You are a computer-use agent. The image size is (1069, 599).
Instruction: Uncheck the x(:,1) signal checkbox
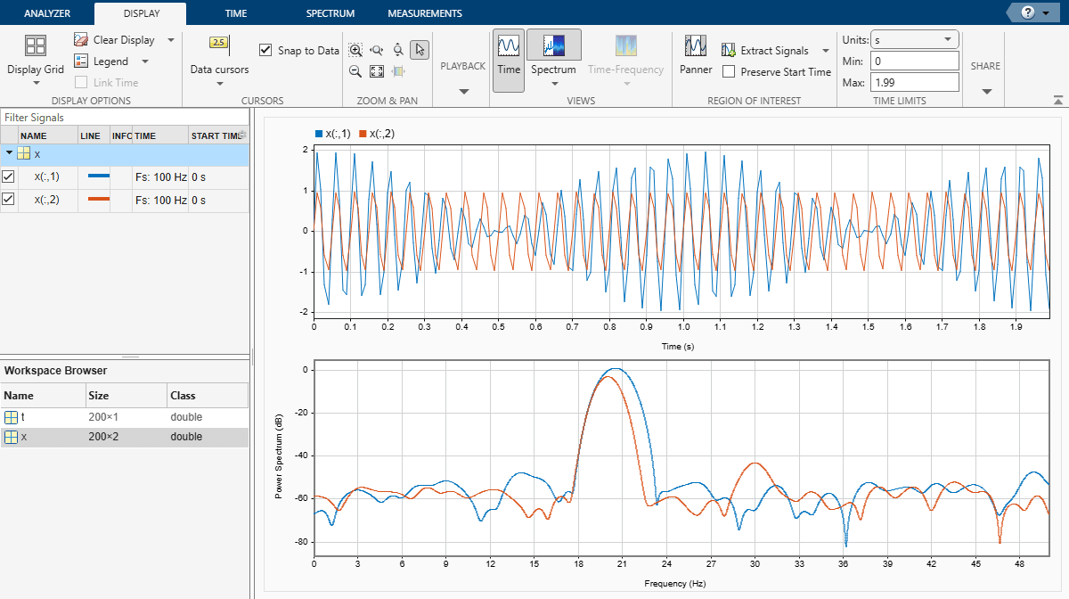coord(9,176)
